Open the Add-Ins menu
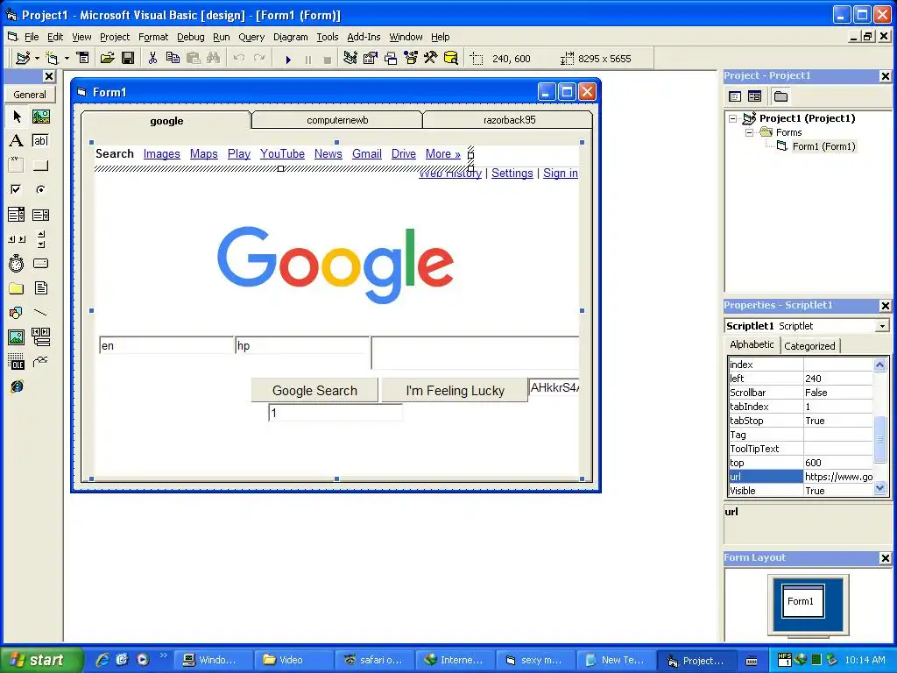The width and height of the screenshot is (897, 673). (x=364, y=37)
